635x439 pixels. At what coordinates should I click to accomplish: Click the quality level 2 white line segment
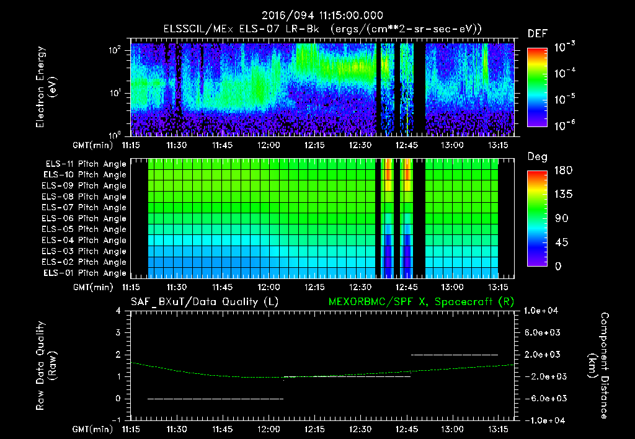pyautogui.click(x=455, y=355)
